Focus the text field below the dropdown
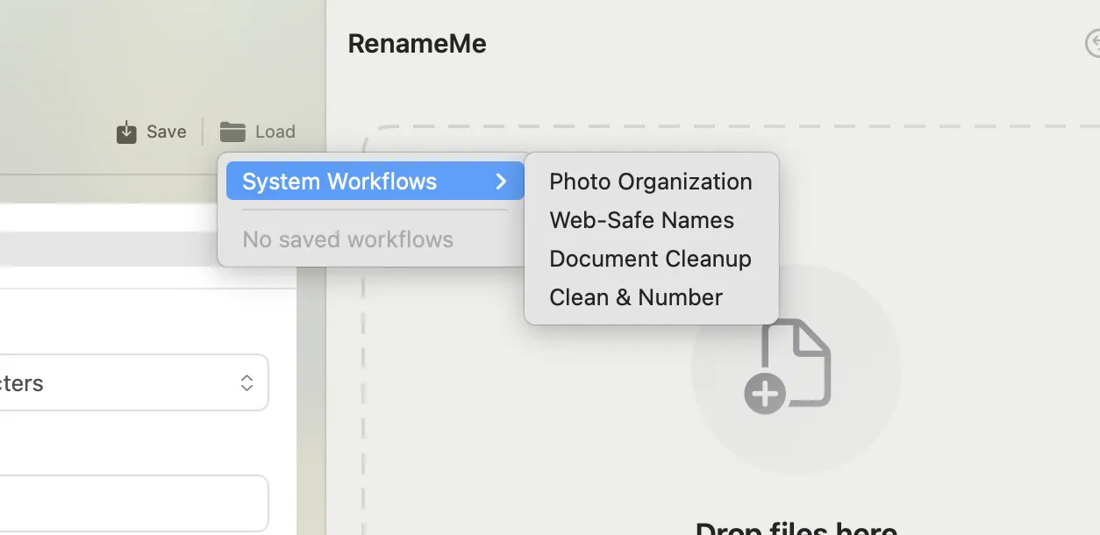Viewport: 1100px width, 535px height. coord(132,503)
